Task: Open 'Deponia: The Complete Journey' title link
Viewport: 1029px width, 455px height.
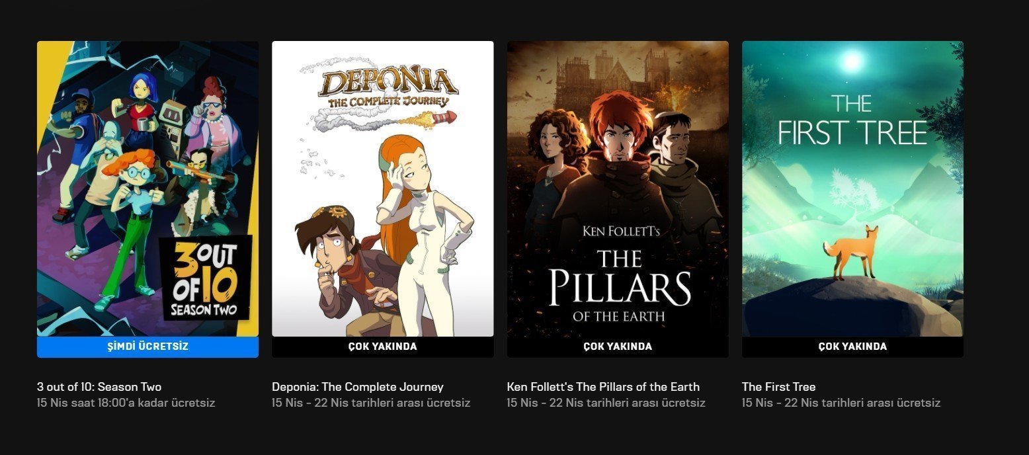Action: (x=358, y=387)
